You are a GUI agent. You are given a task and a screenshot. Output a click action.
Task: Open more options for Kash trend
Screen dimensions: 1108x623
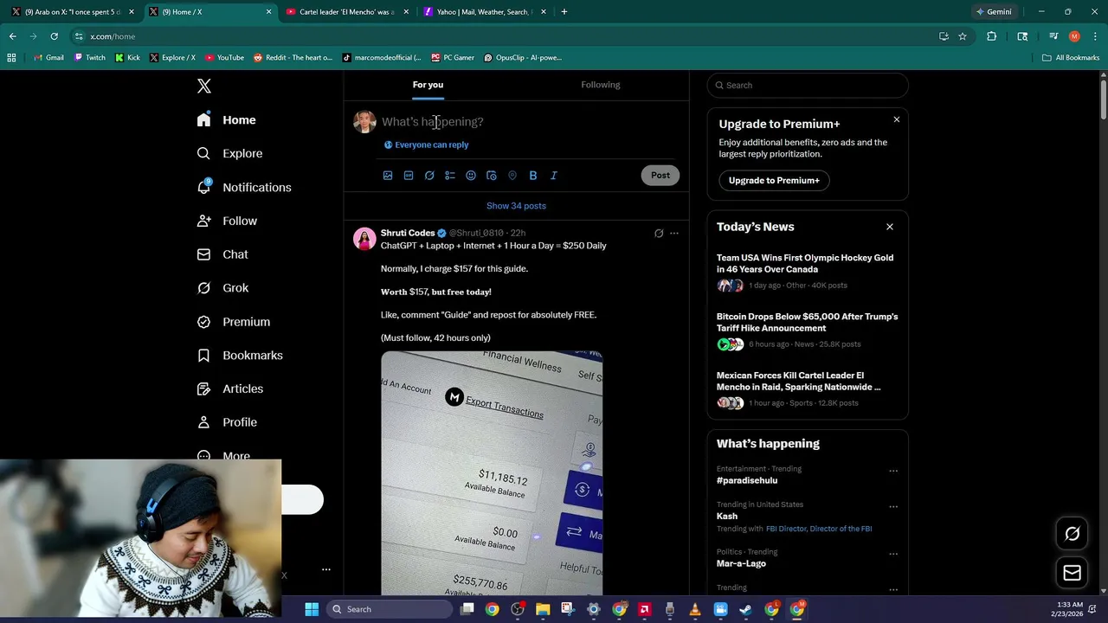pyautogui.click(x=893, y=507)
